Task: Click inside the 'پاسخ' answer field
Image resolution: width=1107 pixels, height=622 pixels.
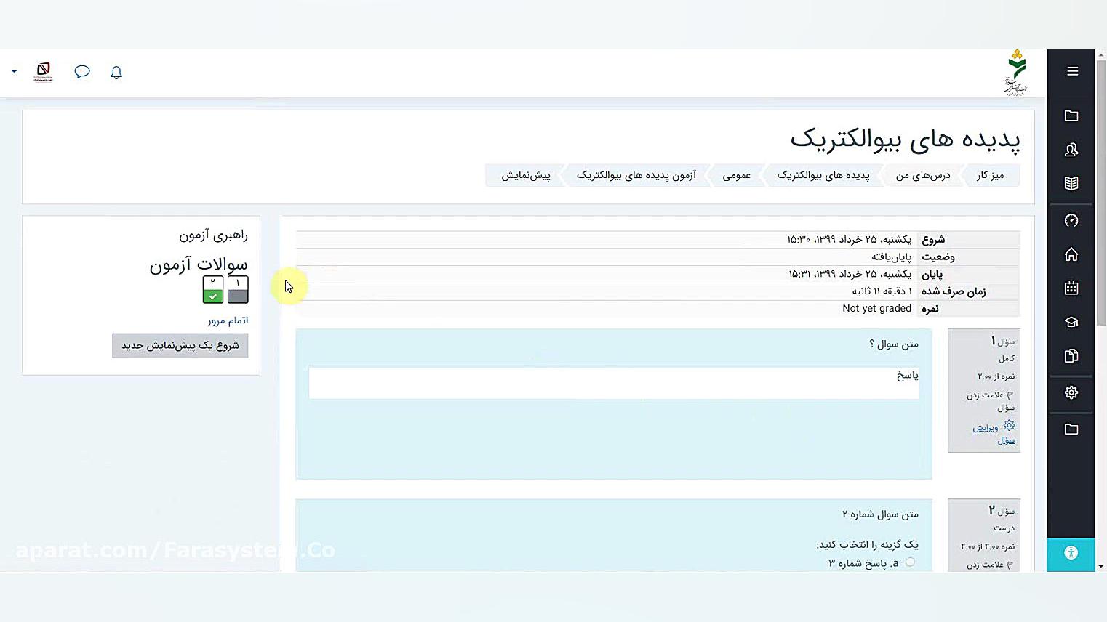Action: point(615,382)
